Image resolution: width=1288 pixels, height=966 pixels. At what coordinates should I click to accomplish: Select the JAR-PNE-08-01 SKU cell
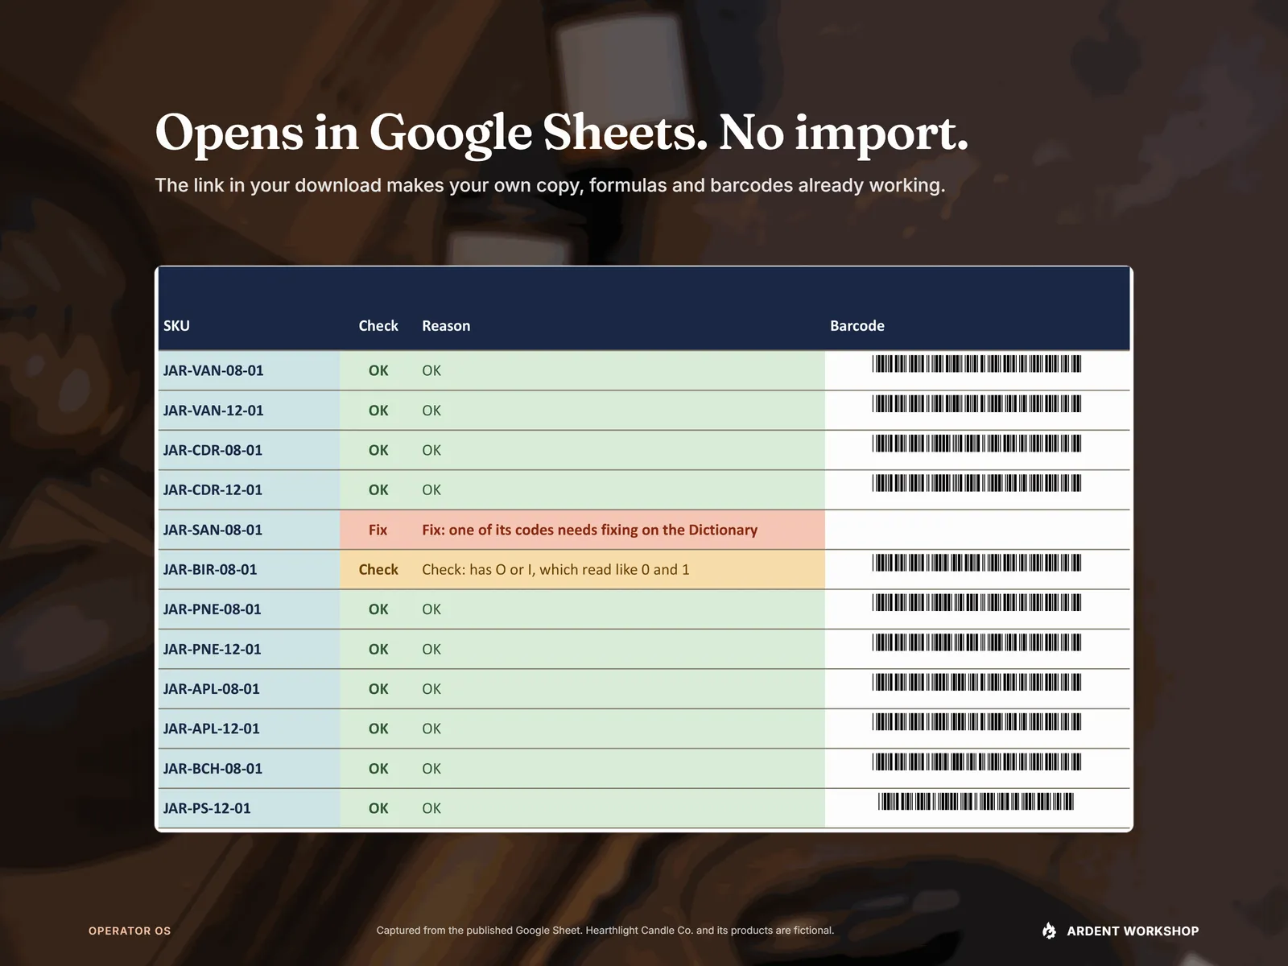249,609
